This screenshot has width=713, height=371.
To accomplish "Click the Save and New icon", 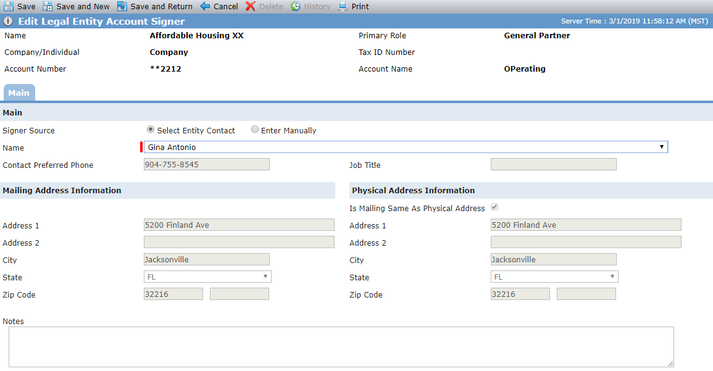I will pyautogui.click(x=48, y=6).
